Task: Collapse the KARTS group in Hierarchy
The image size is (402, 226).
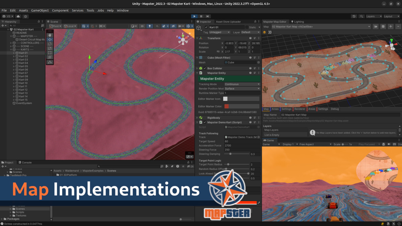Action: 11,50
